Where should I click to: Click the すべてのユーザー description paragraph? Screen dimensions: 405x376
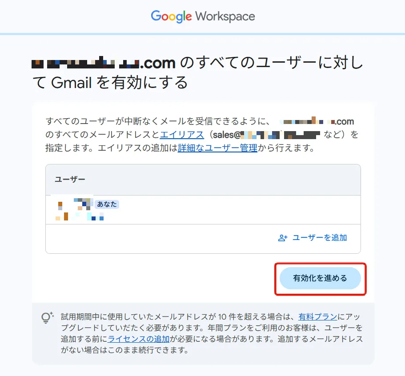[202, 135]
